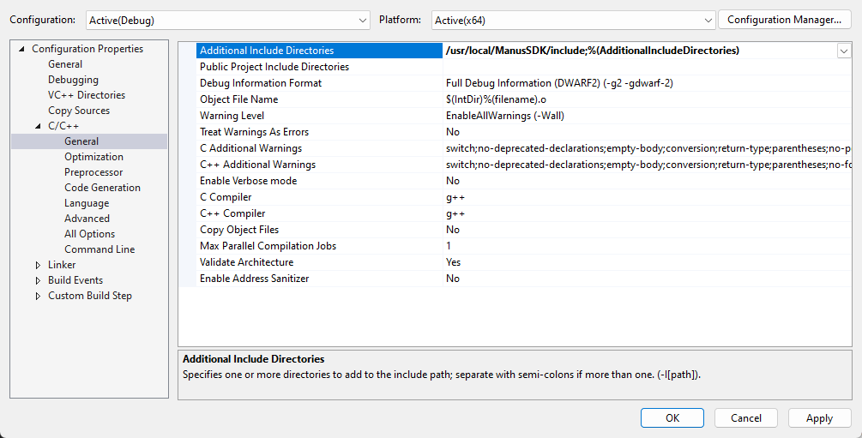Screen dimensions: 862x438
Task: Expand the Linker tree node
Action: [x=38, y=265]
